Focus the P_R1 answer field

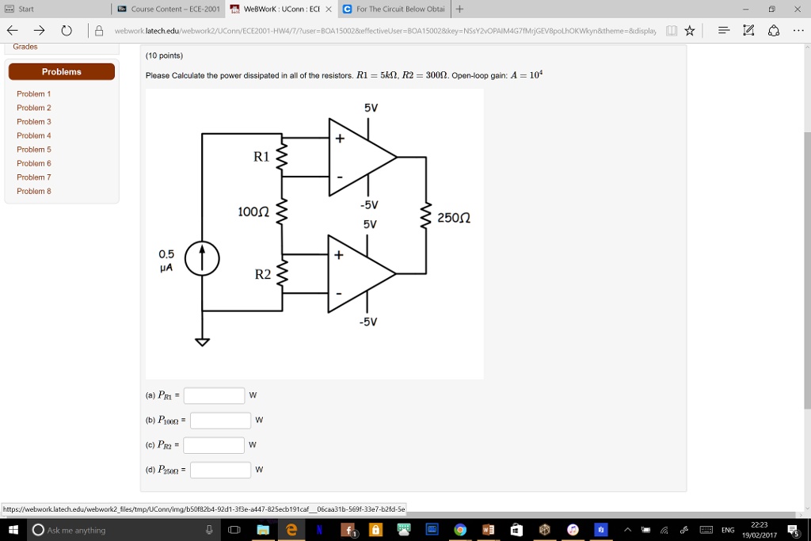214,396
